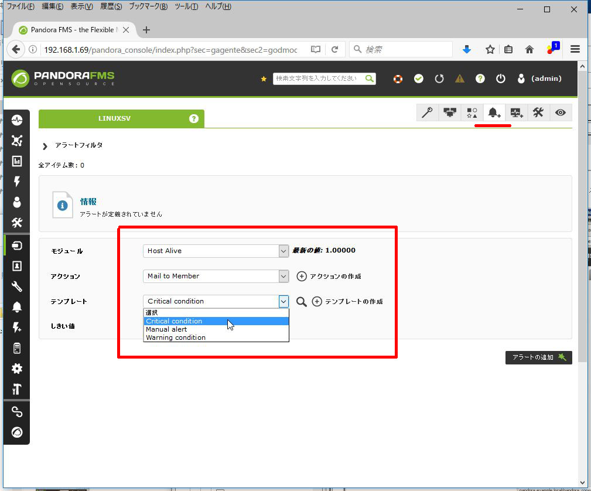Click アクションの作成 create action link

tap(329, 277)
